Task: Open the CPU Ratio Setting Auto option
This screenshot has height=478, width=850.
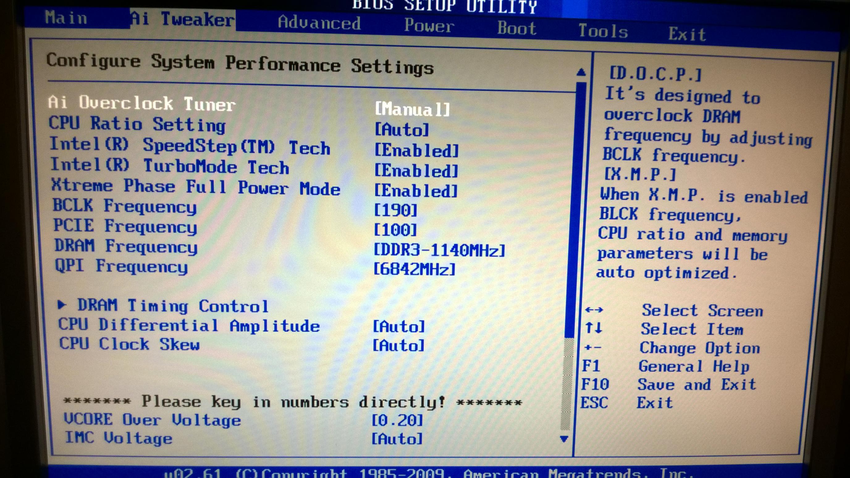Action: (402, 130)
